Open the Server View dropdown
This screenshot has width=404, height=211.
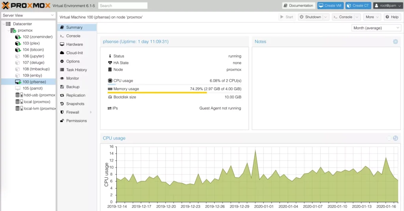28,15
